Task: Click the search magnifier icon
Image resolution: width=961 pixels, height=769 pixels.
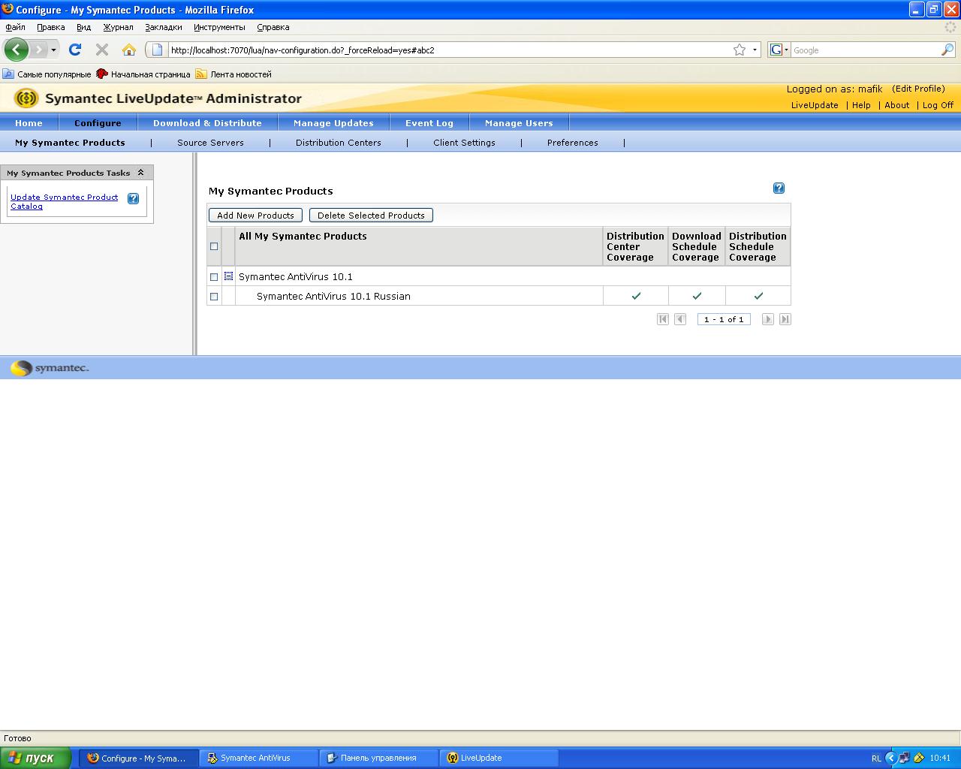Action: tap(947, 50)
